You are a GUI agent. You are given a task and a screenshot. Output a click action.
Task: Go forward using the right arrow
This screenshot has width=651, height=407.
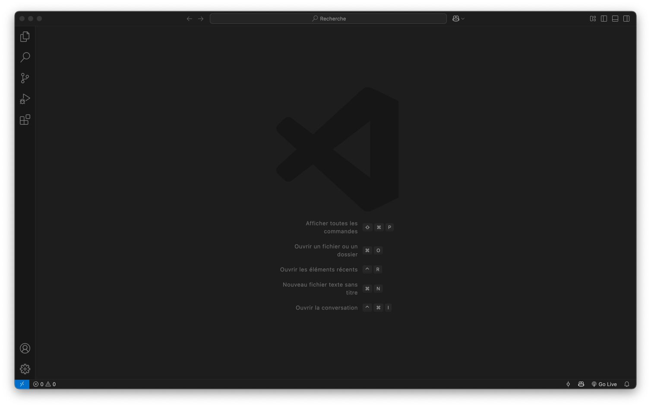click(x=201, y=19)
